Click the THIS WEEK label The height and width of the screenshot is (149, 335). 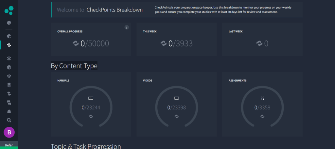coord(150,31)
